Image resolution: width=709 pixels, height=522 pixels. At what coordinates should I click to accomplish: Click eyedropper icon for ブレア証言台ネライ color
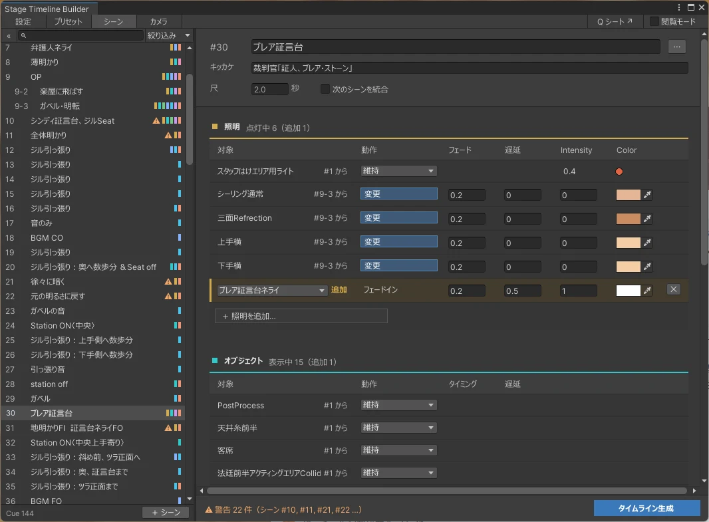(x=648, y=291)
